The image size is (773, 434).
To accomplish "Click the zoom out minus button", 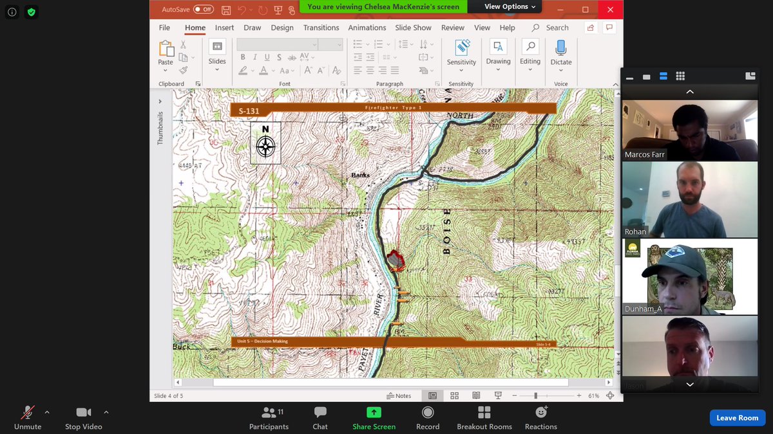I will coord(515,395).
